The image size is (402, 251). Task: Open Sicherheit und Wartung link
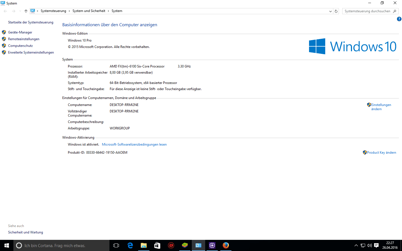tap(25, 232)
